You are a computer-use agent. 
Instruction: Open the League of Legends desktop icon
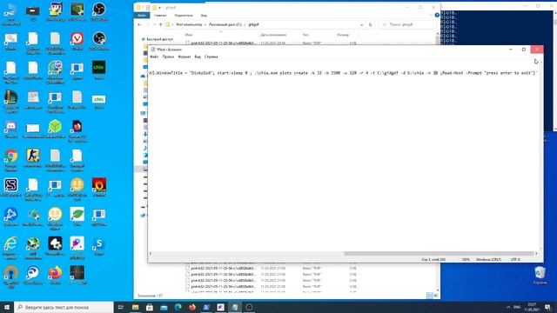[11, 97]
